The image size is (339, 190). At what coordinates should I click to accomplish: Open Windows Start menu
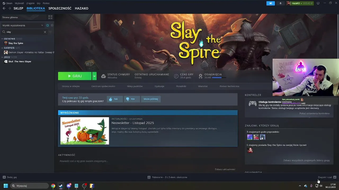(6, 186)
